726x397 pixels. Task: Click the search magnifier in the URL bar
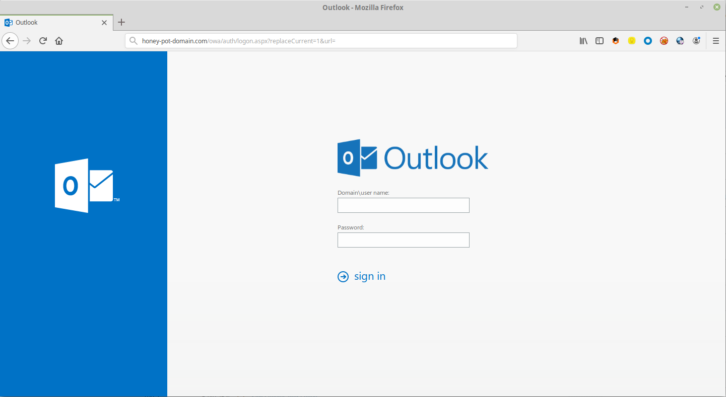(134, 41)
